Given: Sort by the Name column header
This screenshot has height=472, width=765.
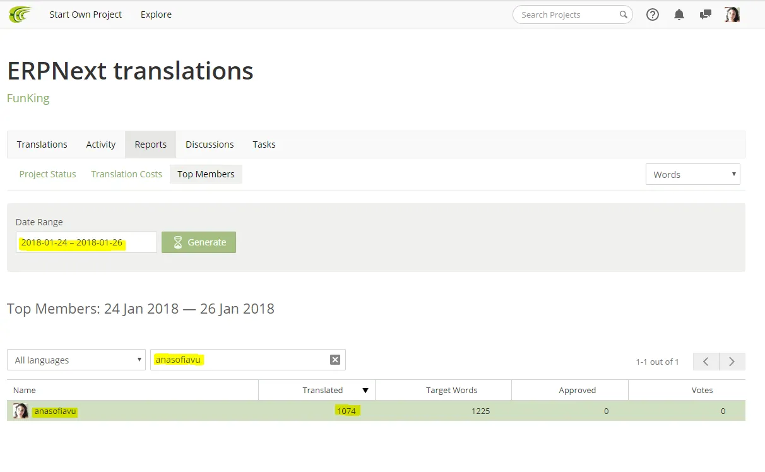Looking at the screenshot, I should [x=133, y=390].
